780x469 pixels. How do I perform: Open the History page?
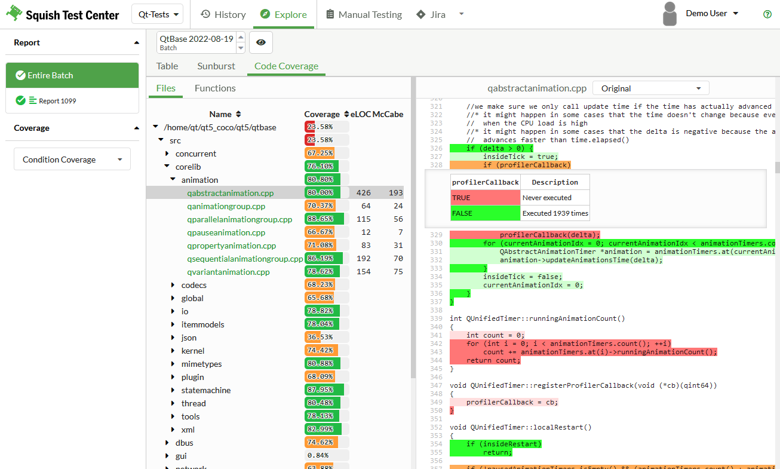(223, 14)
